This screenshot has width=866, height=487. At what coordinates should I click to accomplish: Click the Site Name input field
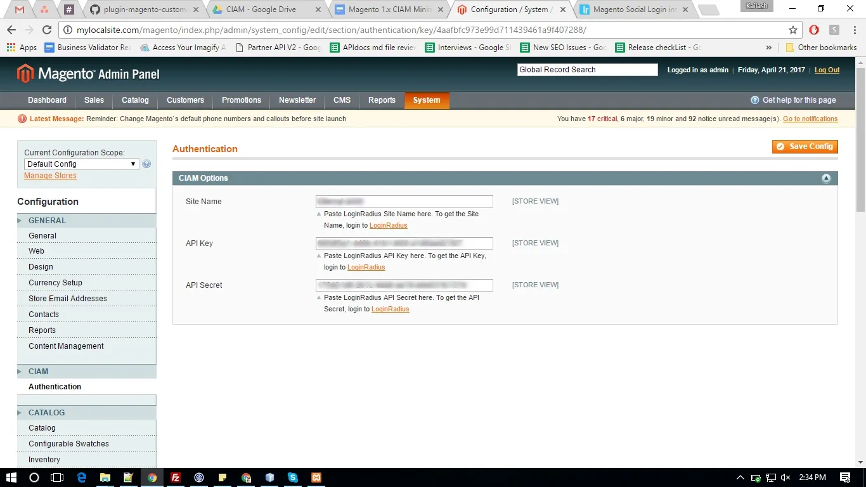[x=404, y=202]
